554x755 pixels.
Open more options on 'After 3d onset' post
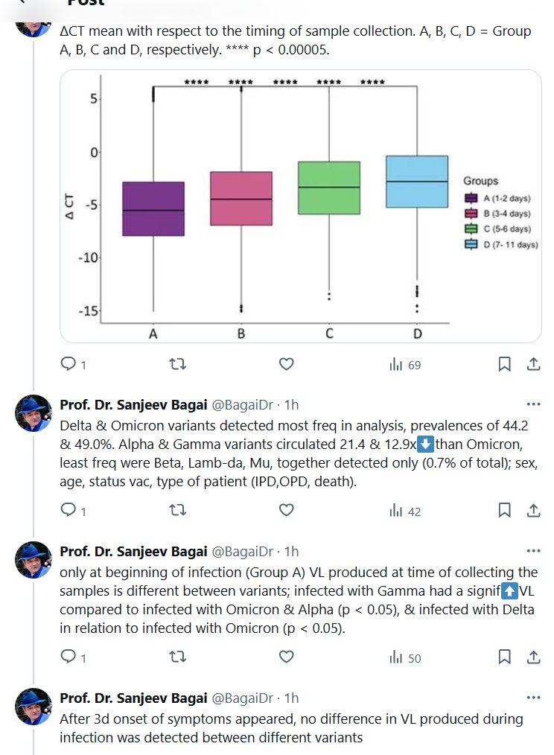coord(533,698)
